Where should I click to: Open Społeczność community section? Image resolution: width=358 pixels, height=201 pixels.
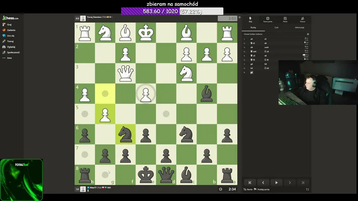point(11,52)
